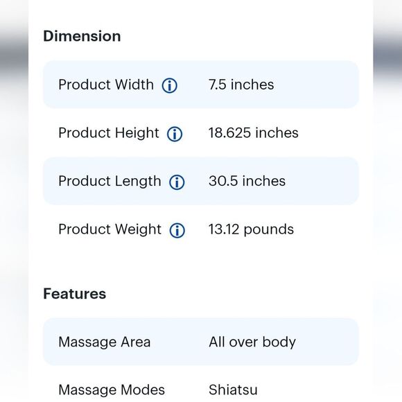Select the Product Weight label

(110, 229)
